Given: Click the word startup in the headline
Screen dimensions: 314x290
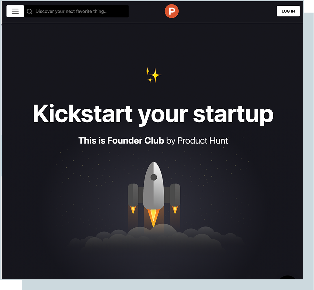Looking at the screenshot, I should click(x=233, y=115).
